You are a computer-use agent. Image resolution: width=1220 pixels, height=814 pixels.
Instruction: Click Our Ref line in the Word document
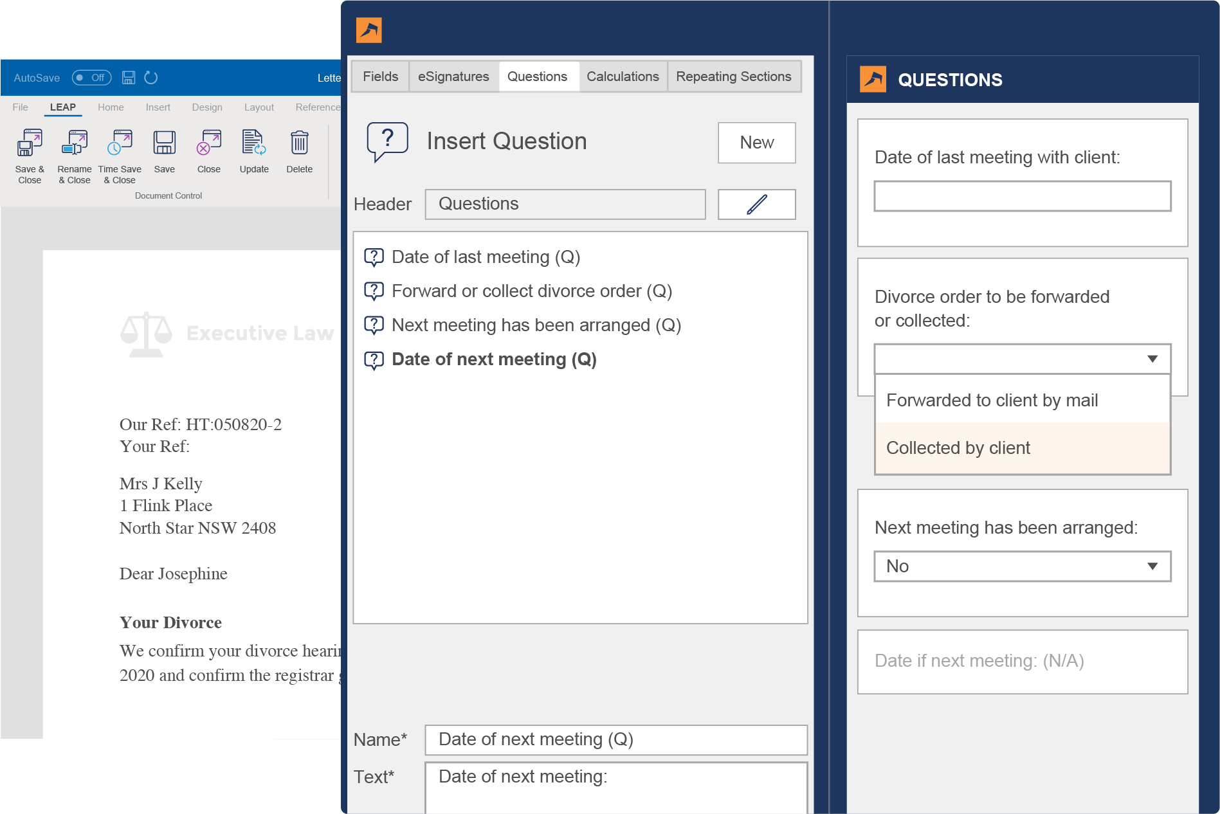coord(201,424)
